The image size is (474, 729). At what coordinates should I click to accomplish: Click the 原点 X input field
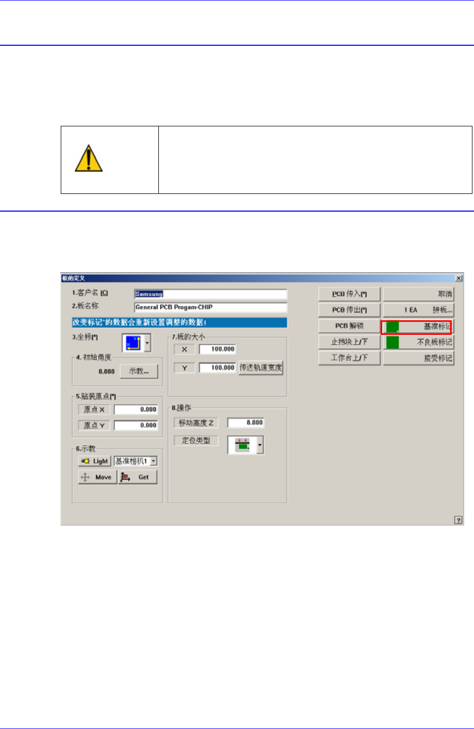click(x=136, y=410)
